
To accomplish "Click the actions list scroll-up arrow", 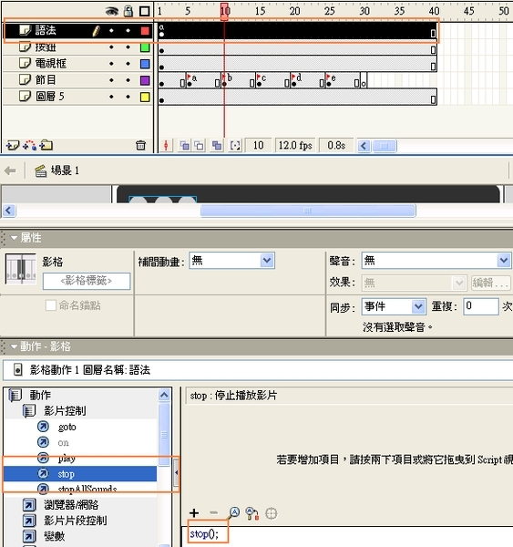I will 164,395.
